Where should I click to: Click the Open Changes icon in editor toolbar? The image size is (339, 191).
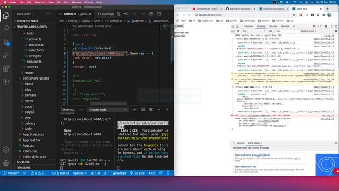tap(119, 14)
